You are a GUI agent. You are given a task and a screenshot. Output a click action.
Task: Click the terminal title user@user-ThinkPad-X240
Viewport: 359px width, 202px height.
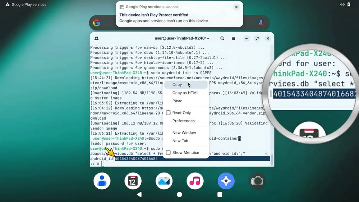[182, 38]
